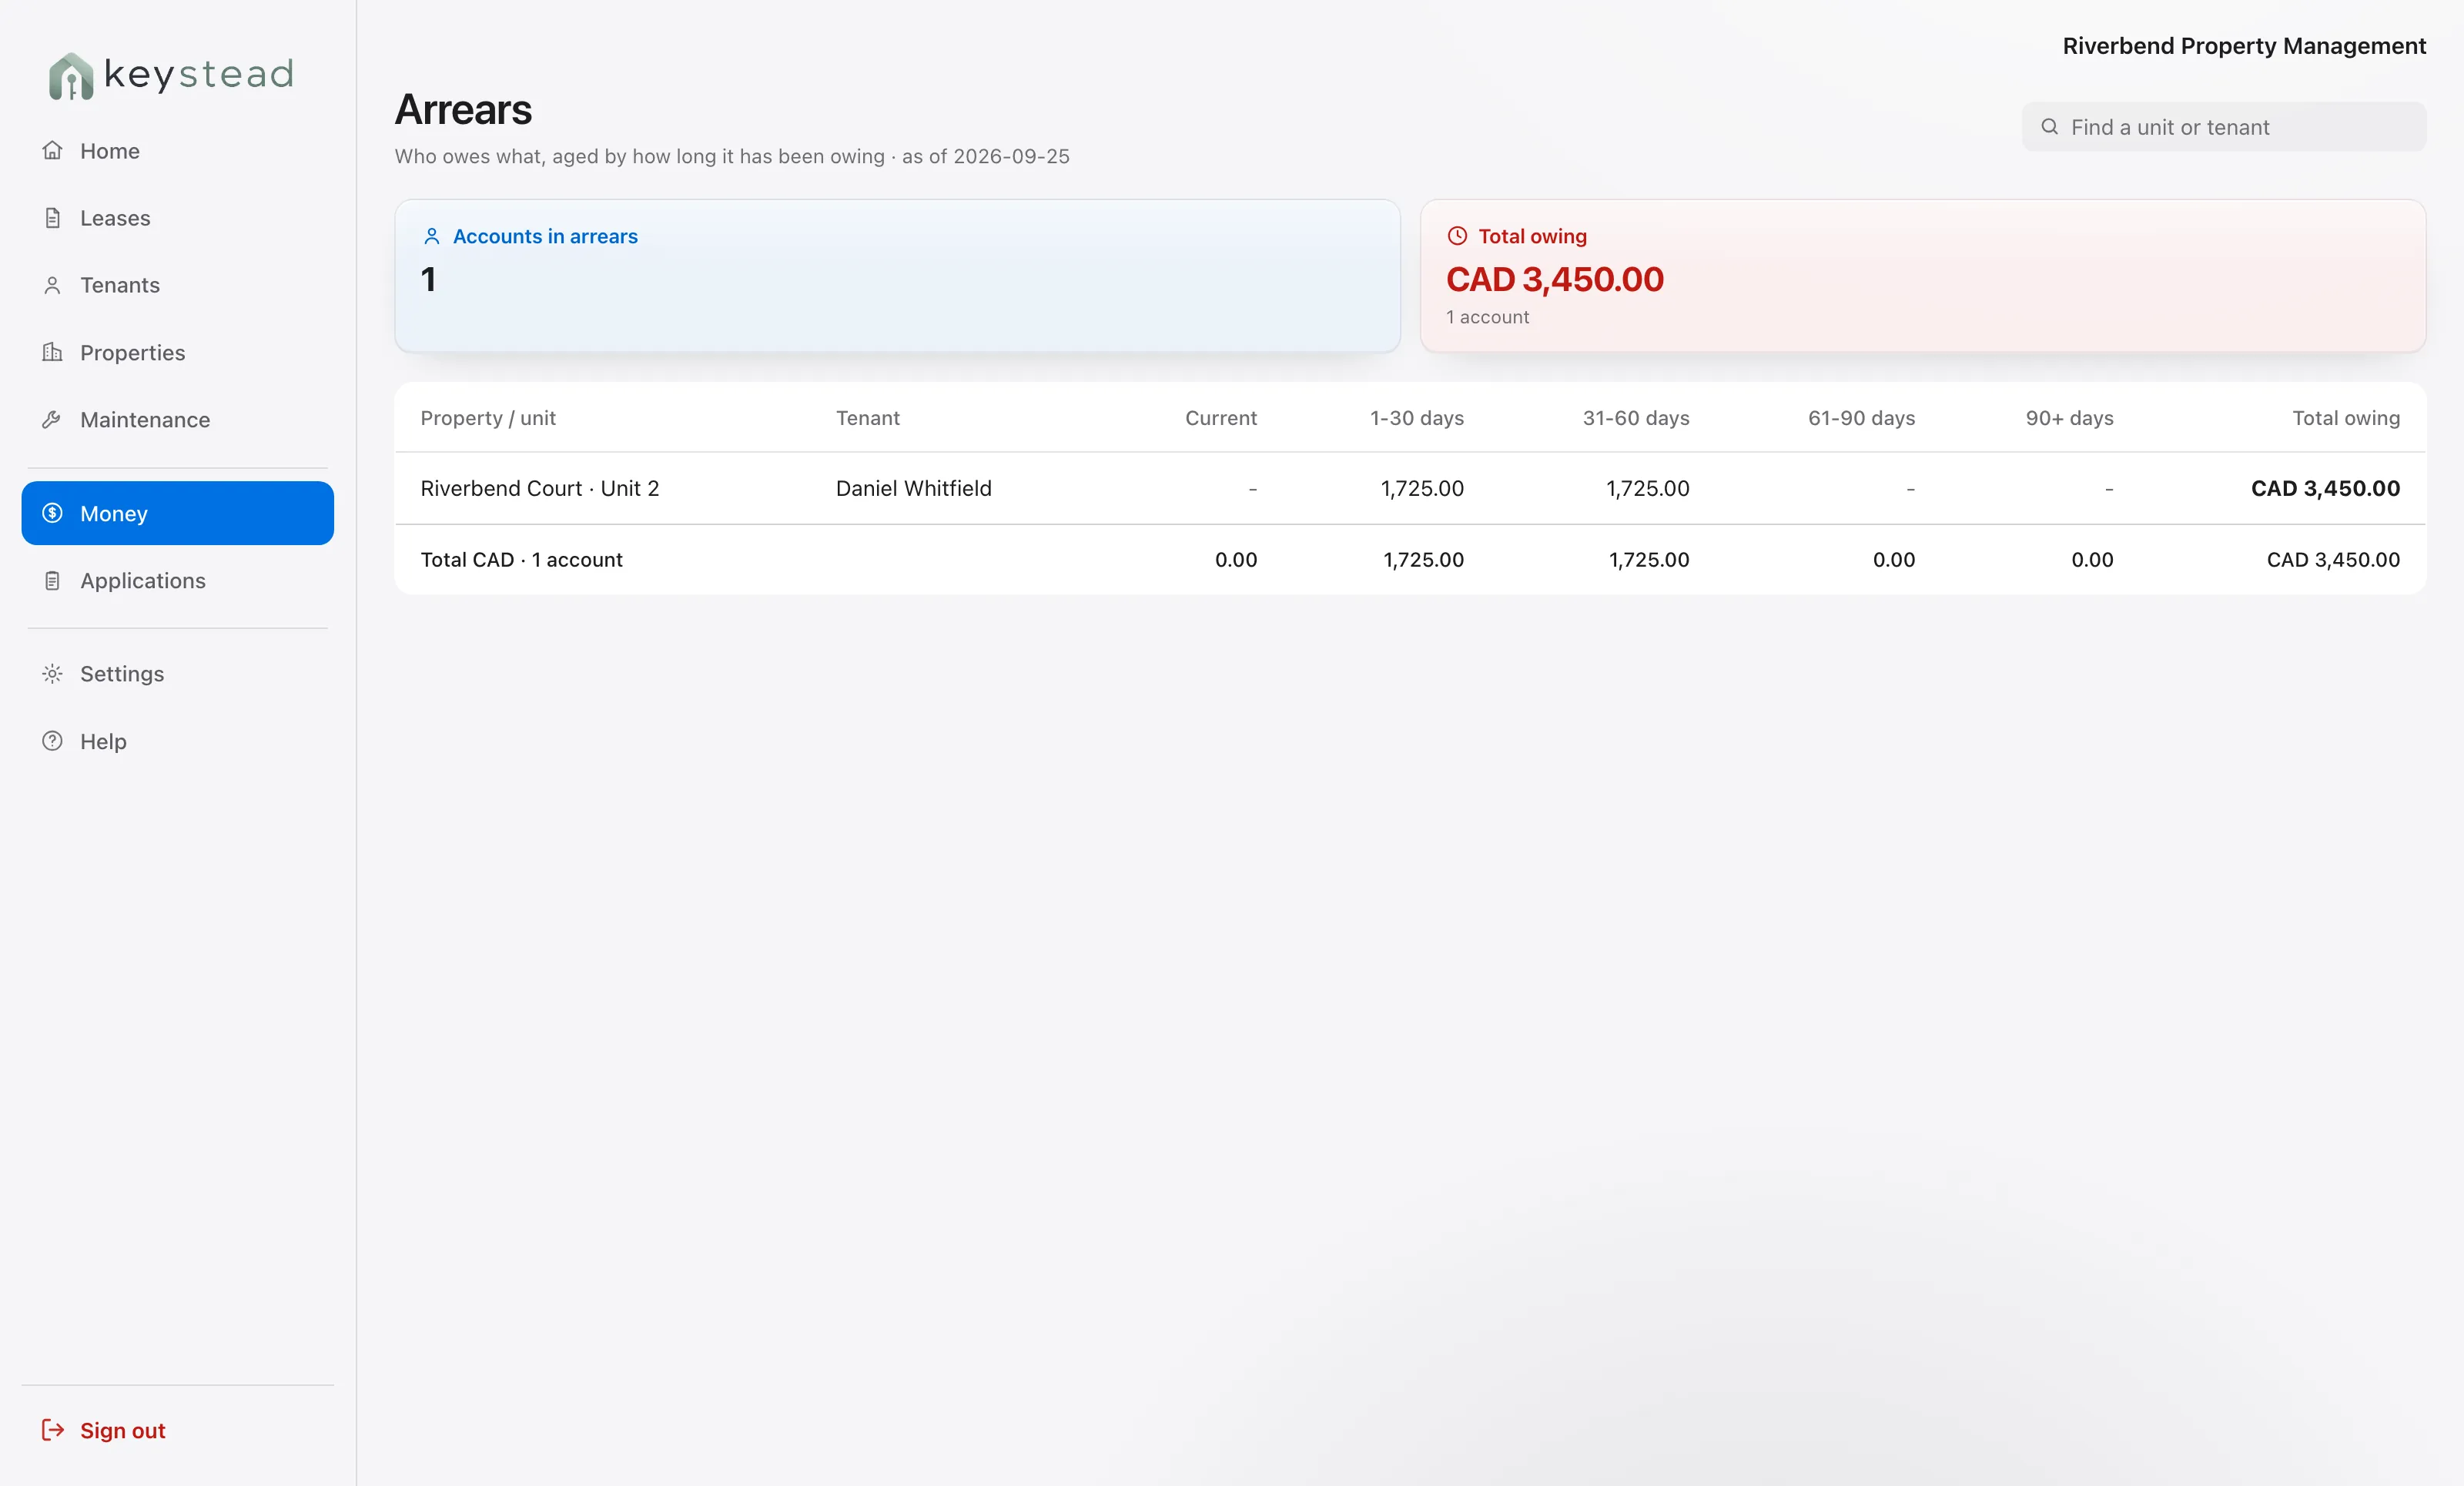Open Maintenance section

(x=178, y=420)
